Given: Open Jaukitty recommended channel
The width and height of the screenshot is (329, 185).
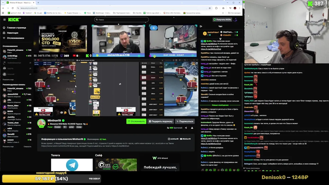Looking at the screenshot, I should tap(17, 118).
